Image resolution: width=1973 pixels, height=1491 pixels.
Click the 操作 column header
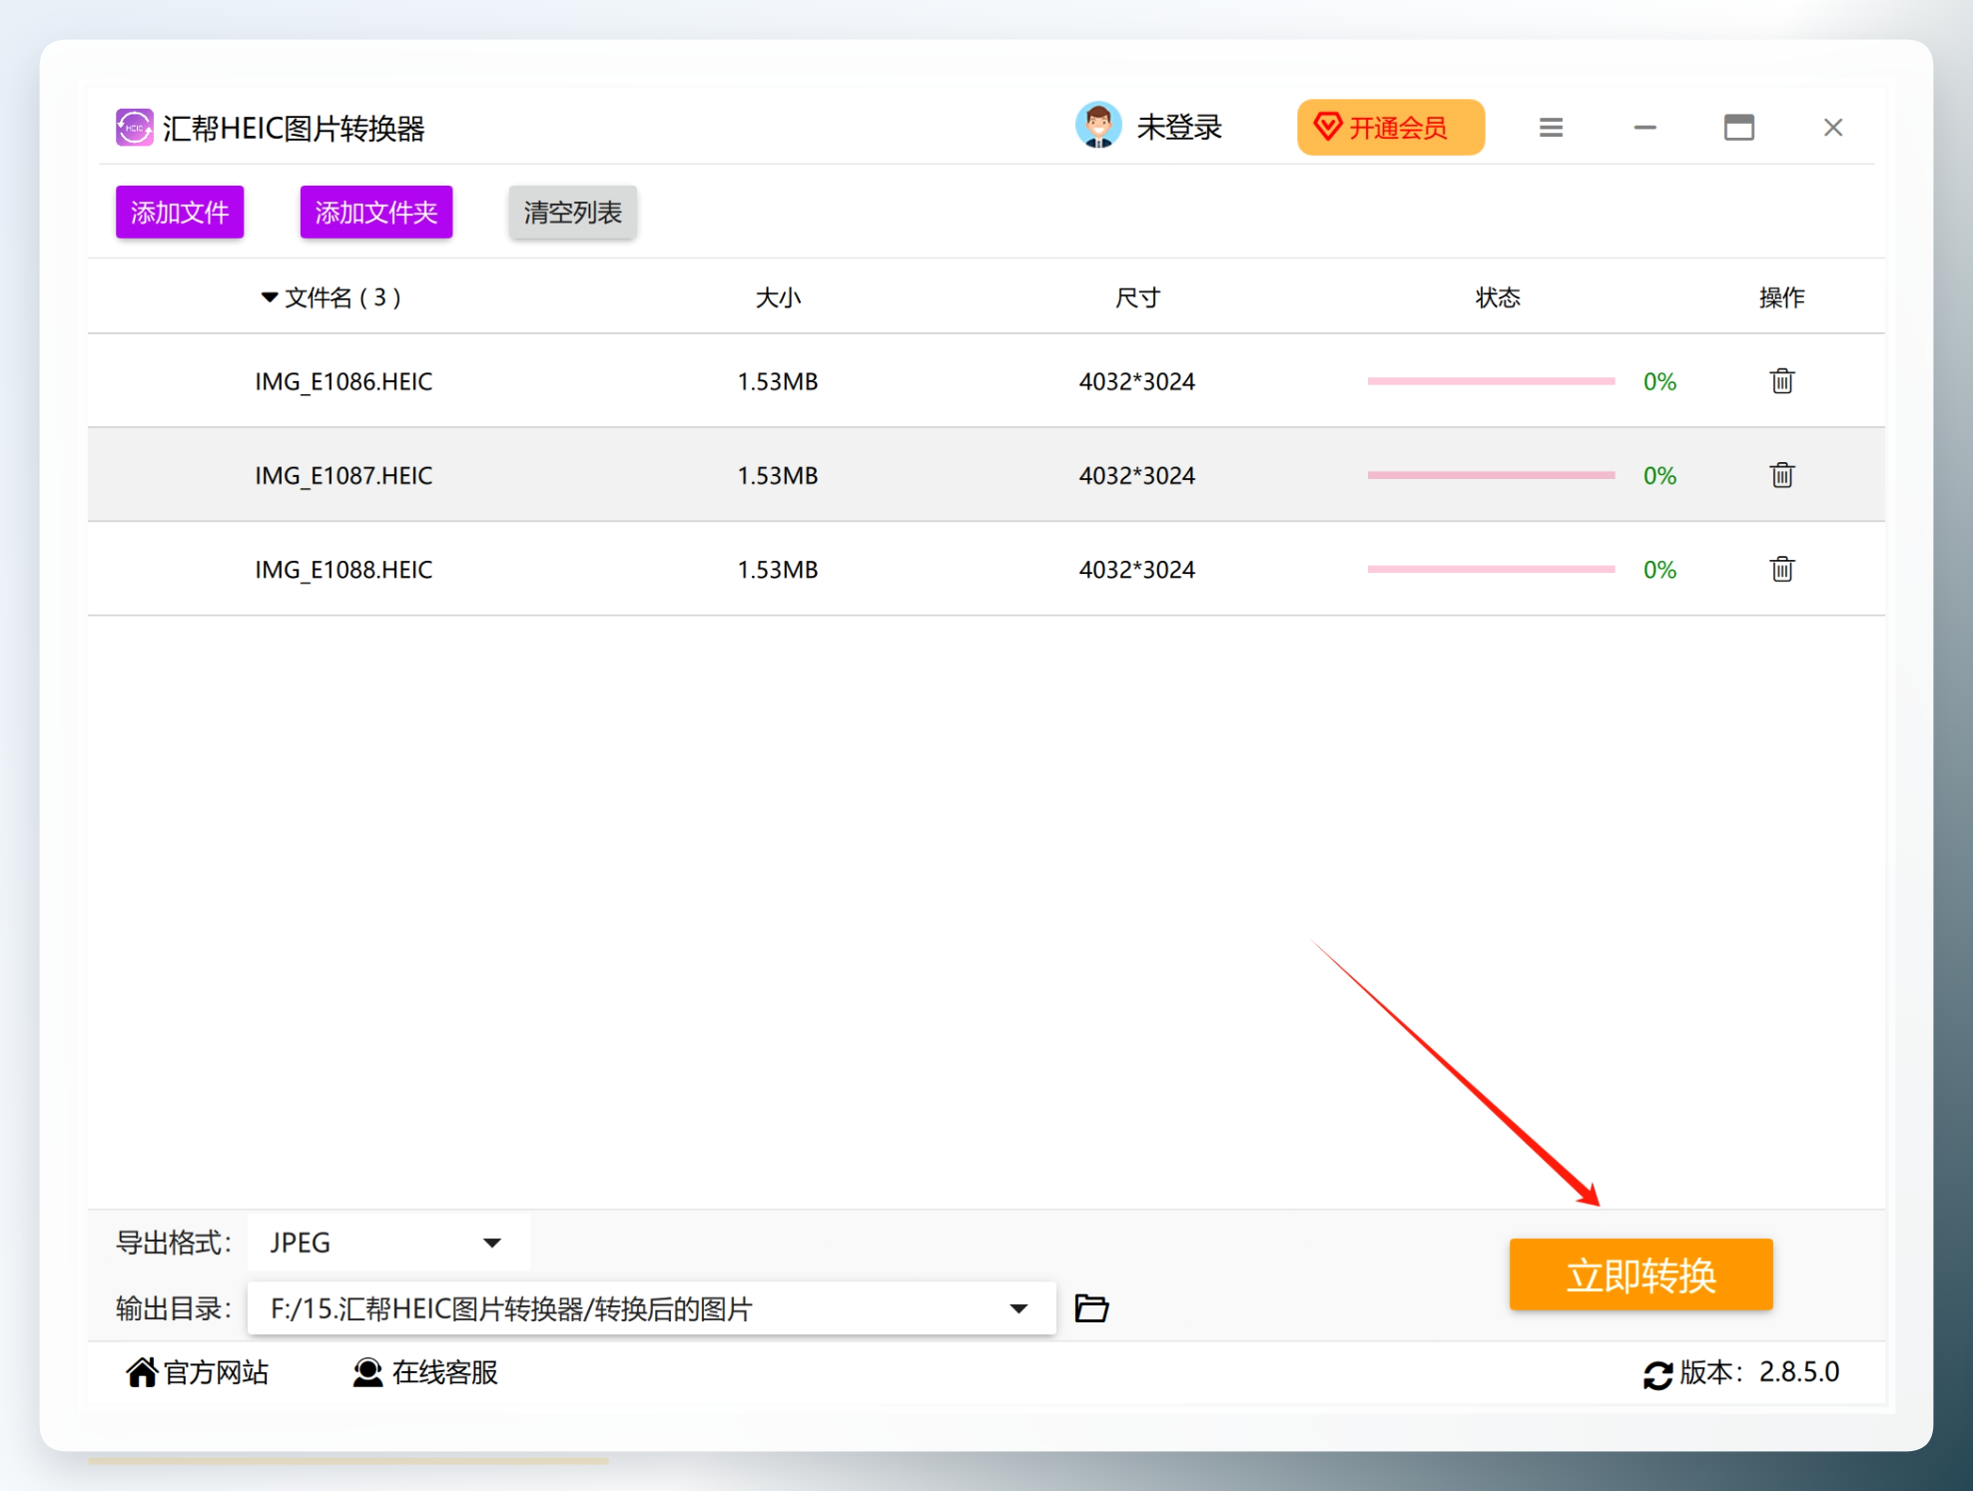pyautogui.click(x=1781, y=297)
